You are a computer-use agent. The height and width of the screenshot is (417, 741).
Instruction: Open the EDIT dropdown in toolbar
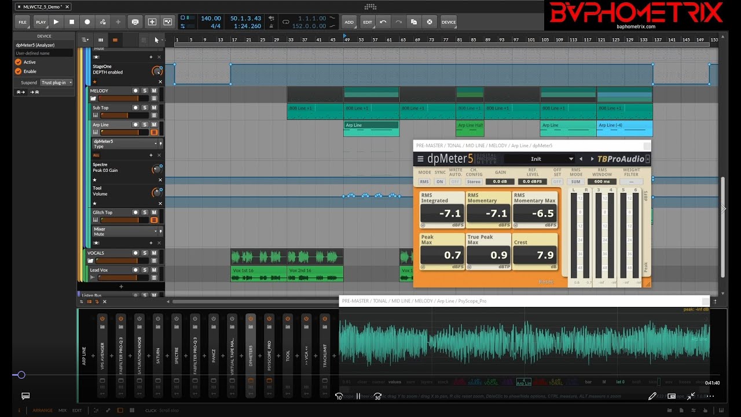[368, 22]
